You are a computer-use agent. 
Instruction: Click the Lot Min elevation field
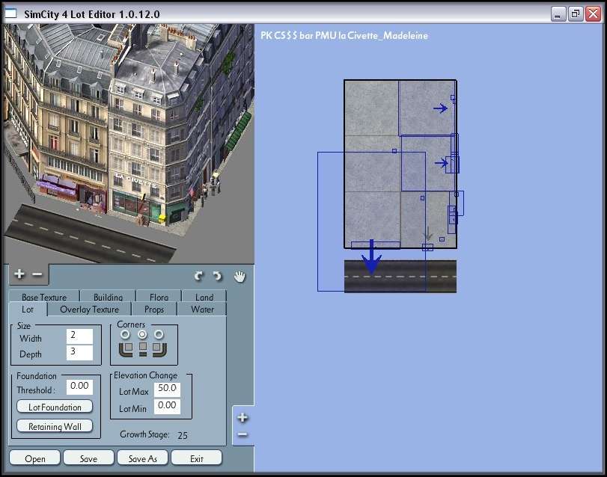(x=167, y=406)
